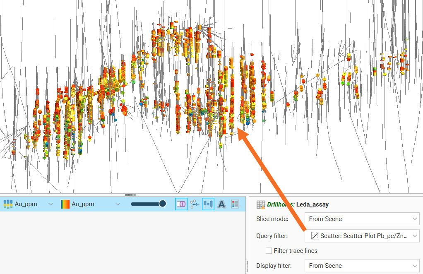Image resolution: width=423 pixels, height=274 pixels.
Task: Enable the Filter trace lines checkbox
Action: click(269, 251)
